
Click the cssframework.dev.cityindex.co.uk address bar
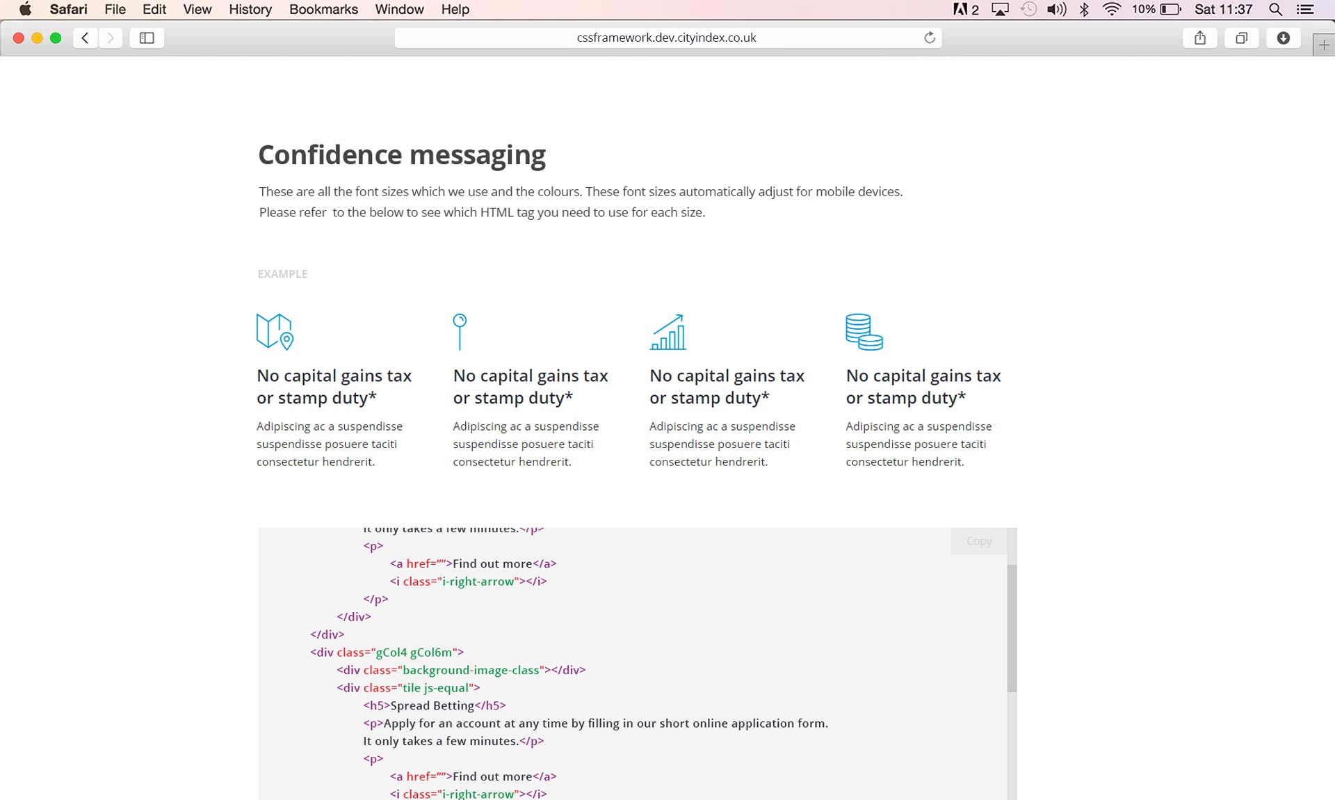tap(666, 38)
